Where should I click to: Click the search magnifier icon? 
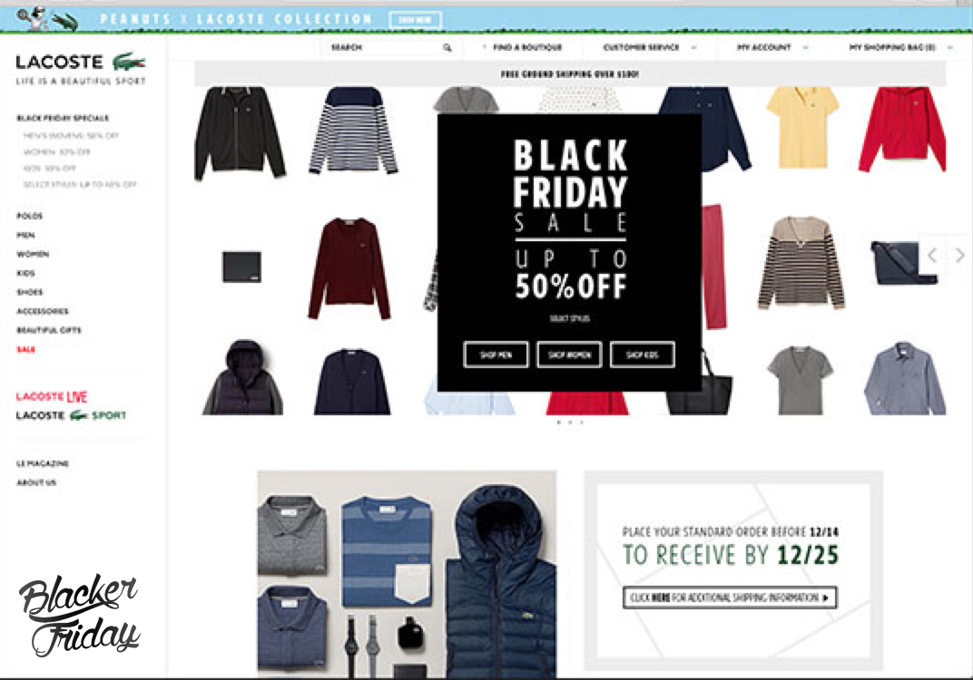click(x=447, y=48)
